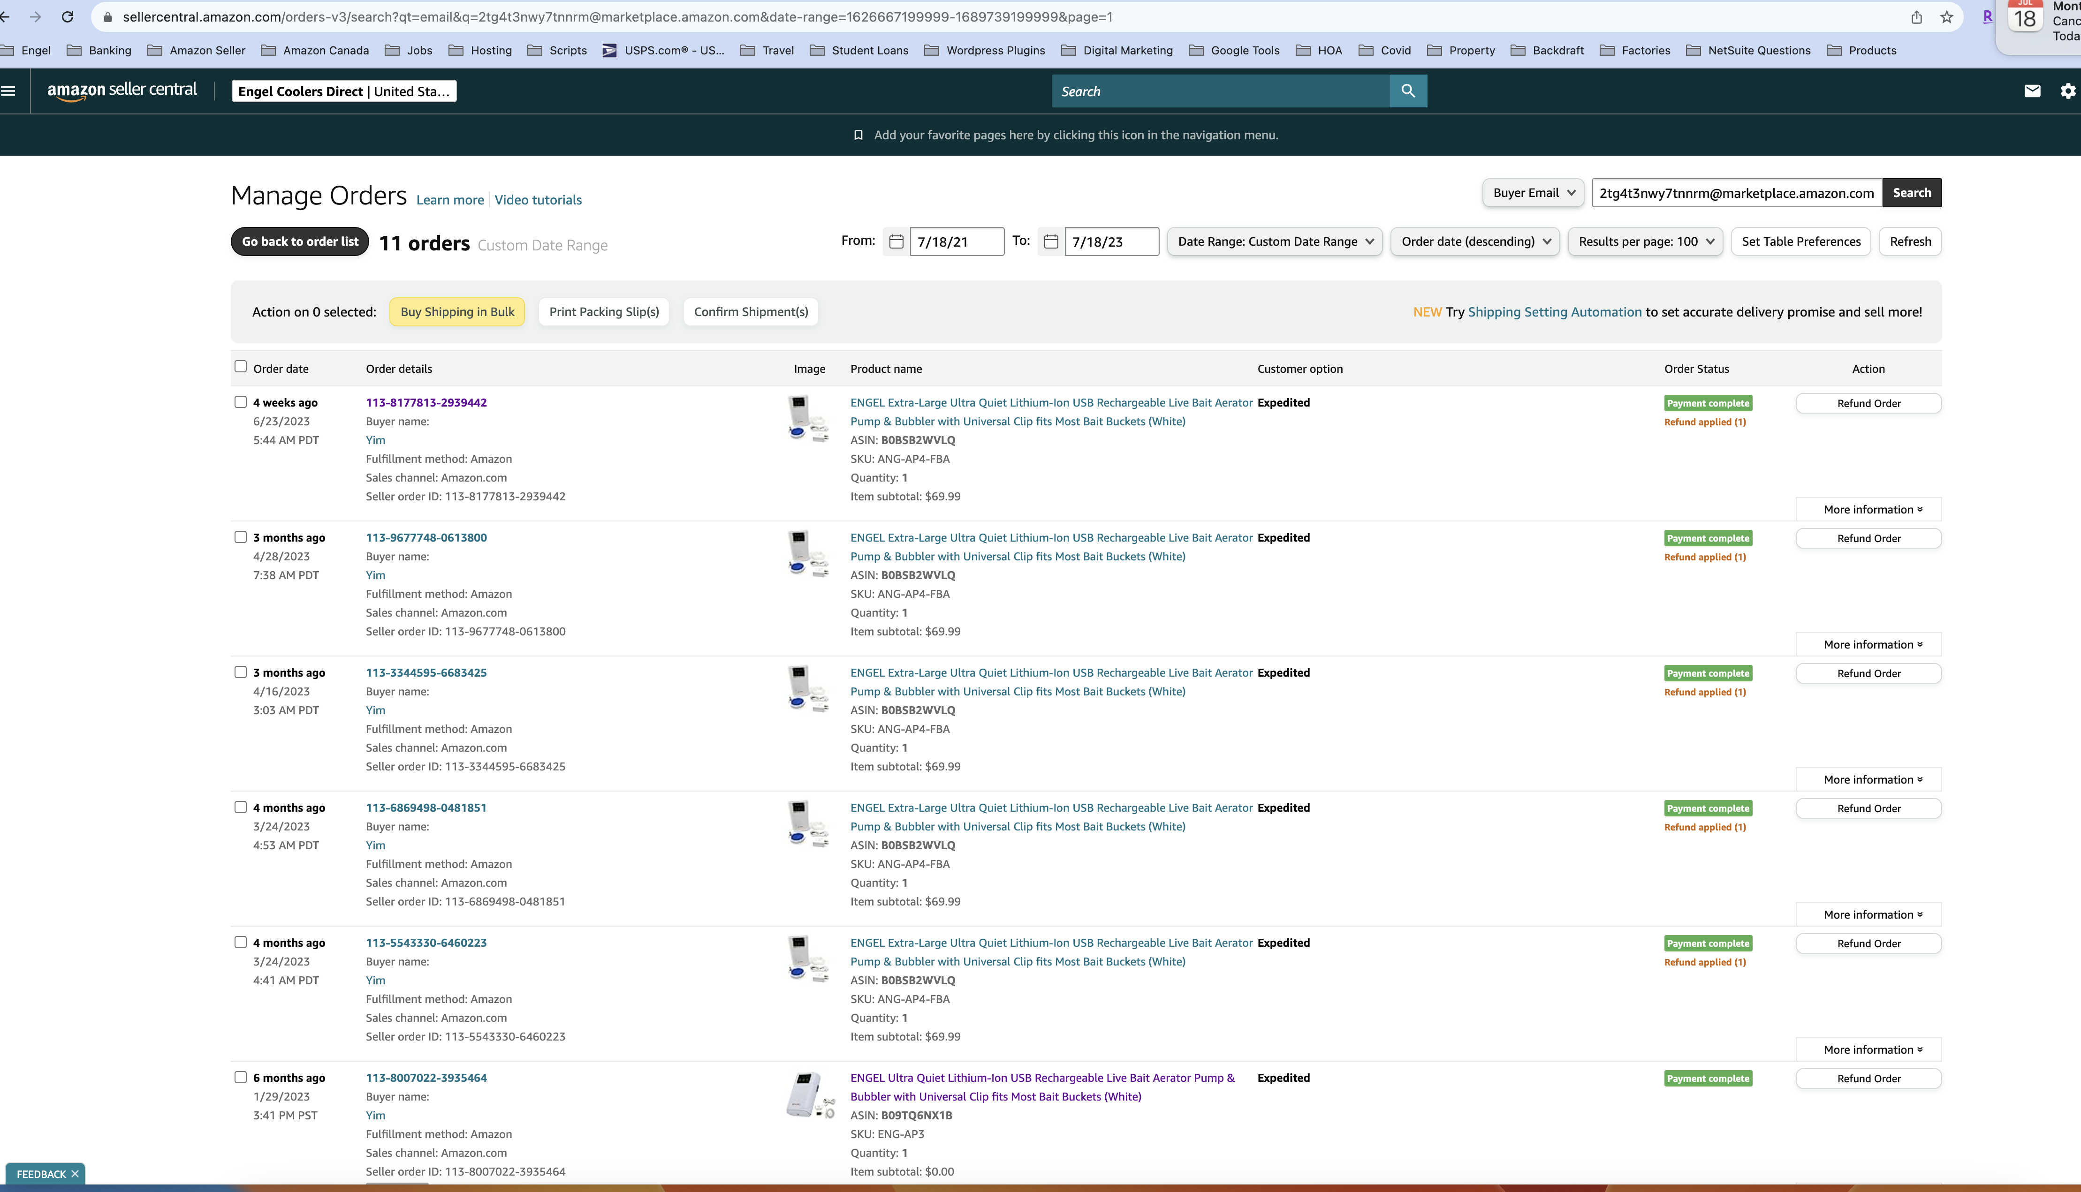Select checkbox for the 4:41 AM 3/24/2023 order
This screenshot has height=1192, width=2081.
pyautogui.click(x=240, y=943)
